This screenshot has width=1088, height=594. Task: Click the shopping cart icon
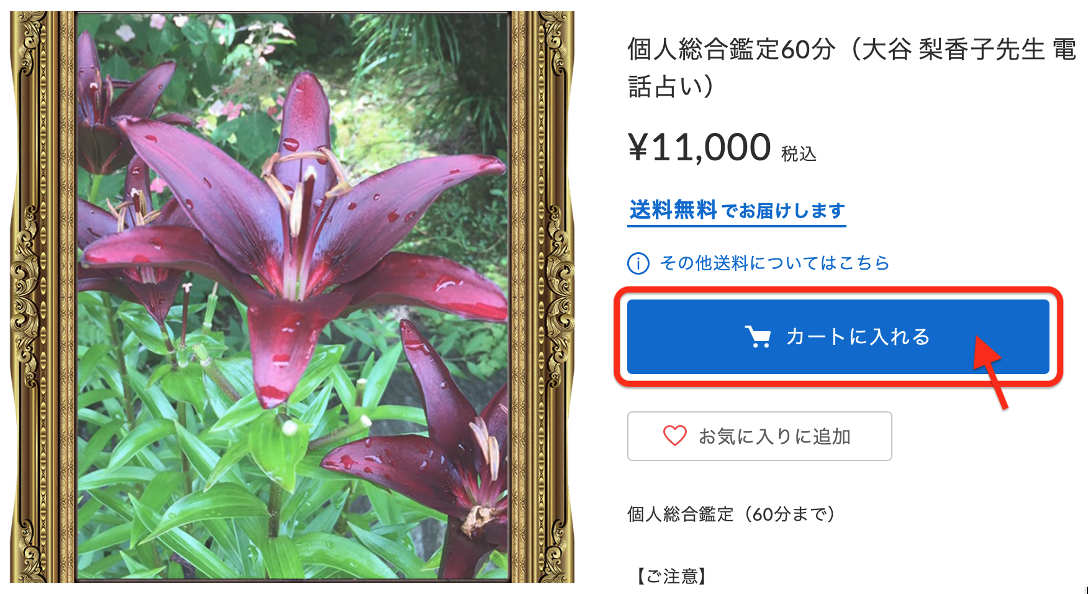point(758,337)
